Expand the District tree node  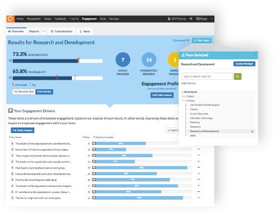click(185, 96)
